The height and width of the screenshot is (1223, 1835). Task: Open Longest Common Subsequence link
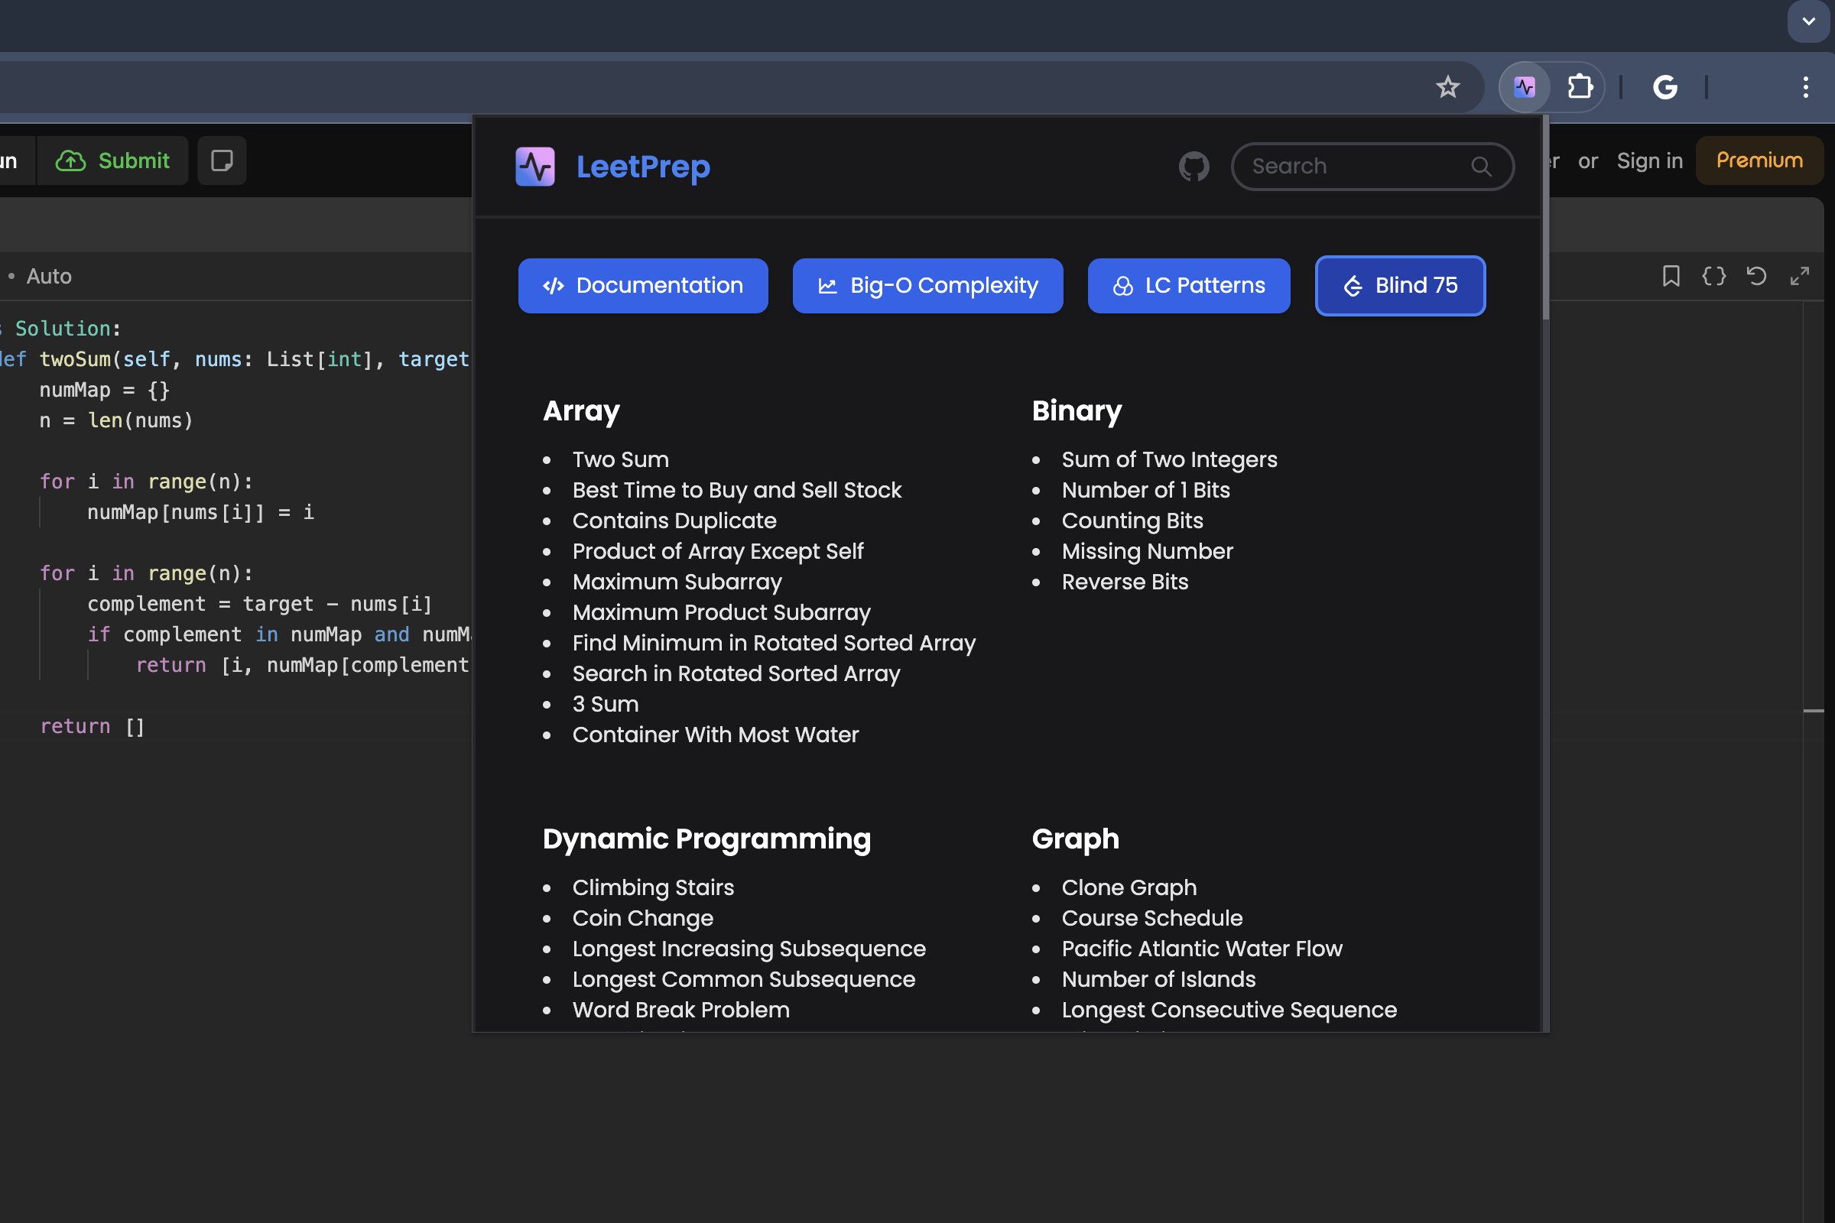(x=743, y=979)
